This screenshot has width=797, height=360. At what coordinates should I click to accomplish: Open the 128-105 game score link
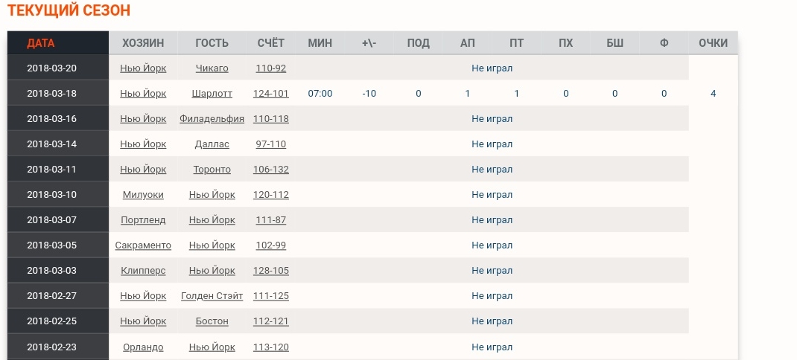[x=270, y=271]
